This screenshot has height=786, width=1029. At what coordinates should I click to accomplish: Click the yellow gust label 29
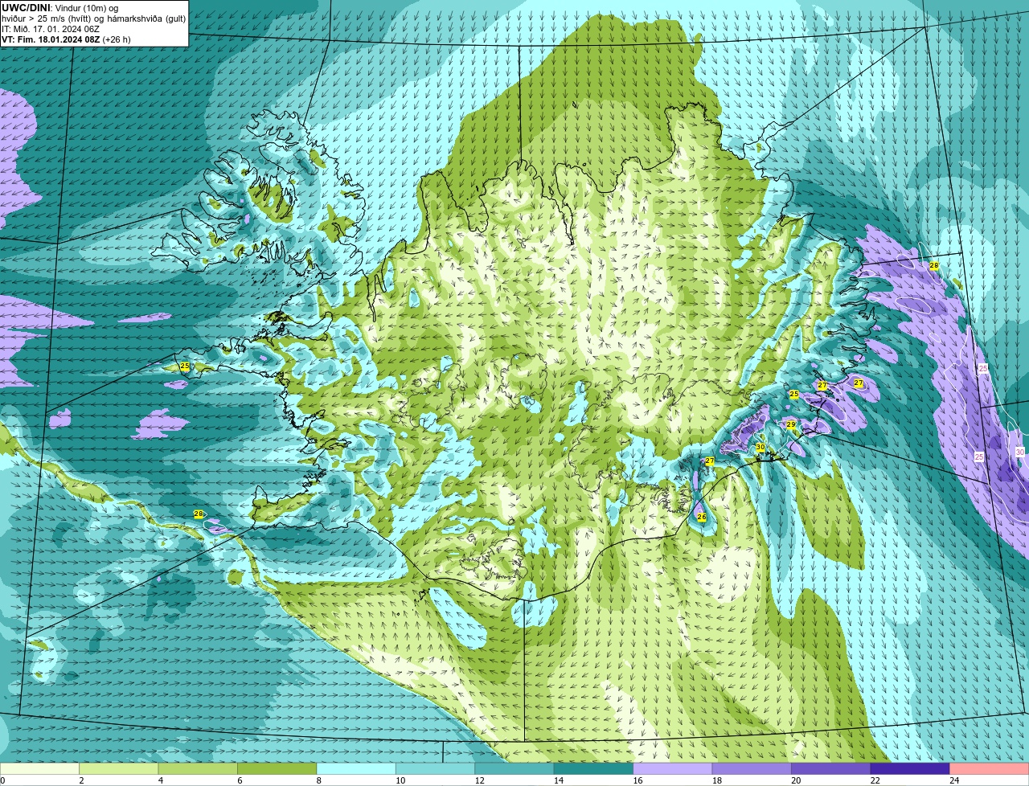click(791, 424)
